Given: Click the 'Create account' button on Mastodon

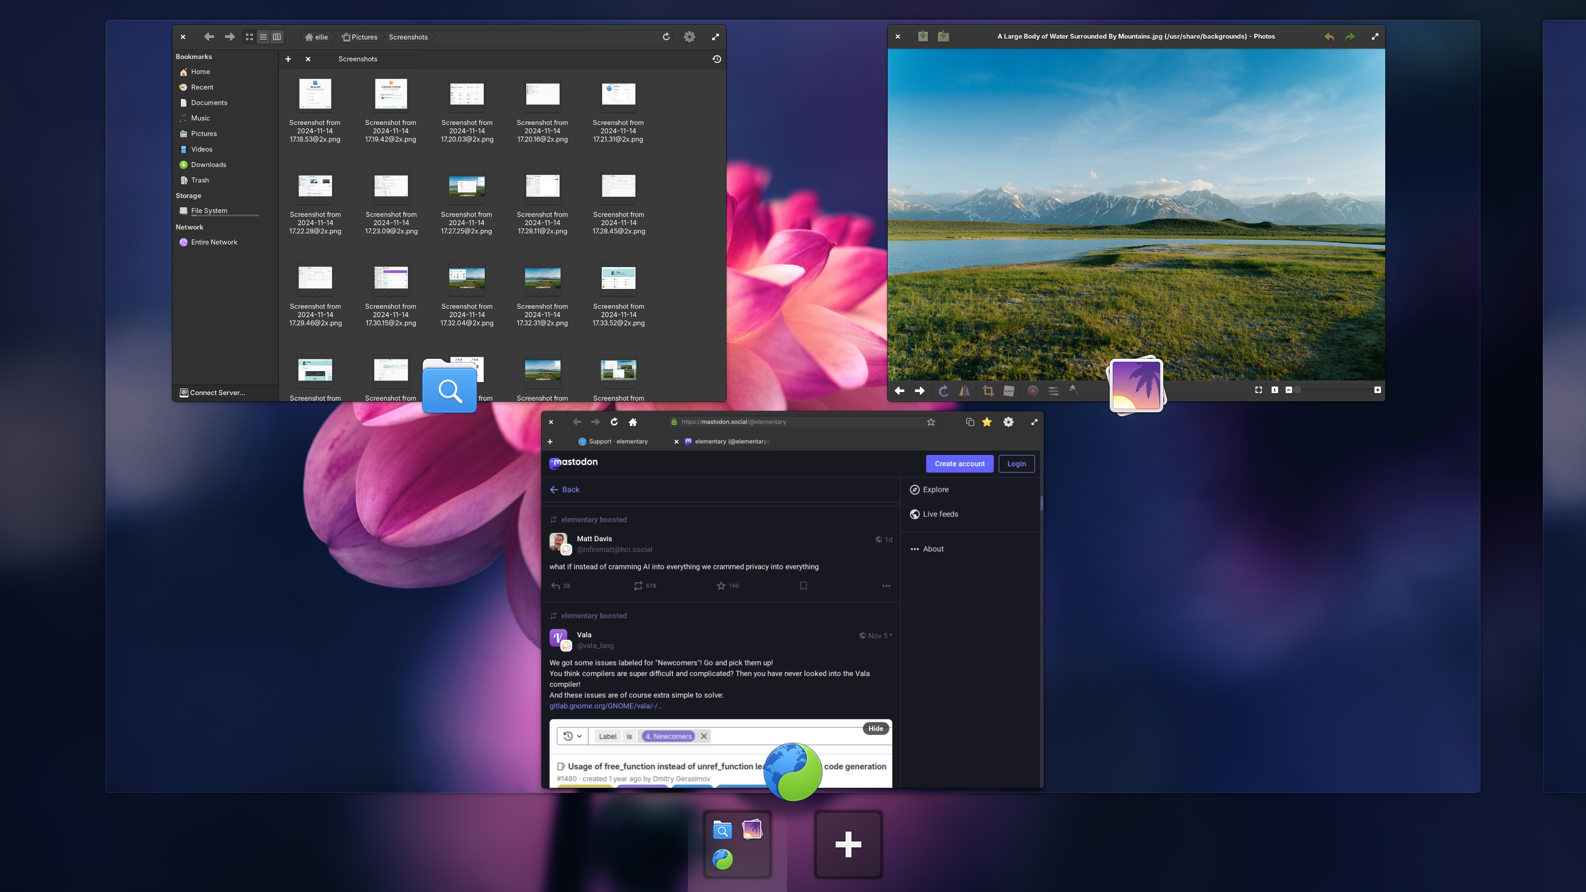Looking at the screenshot, I should (959, 463).
